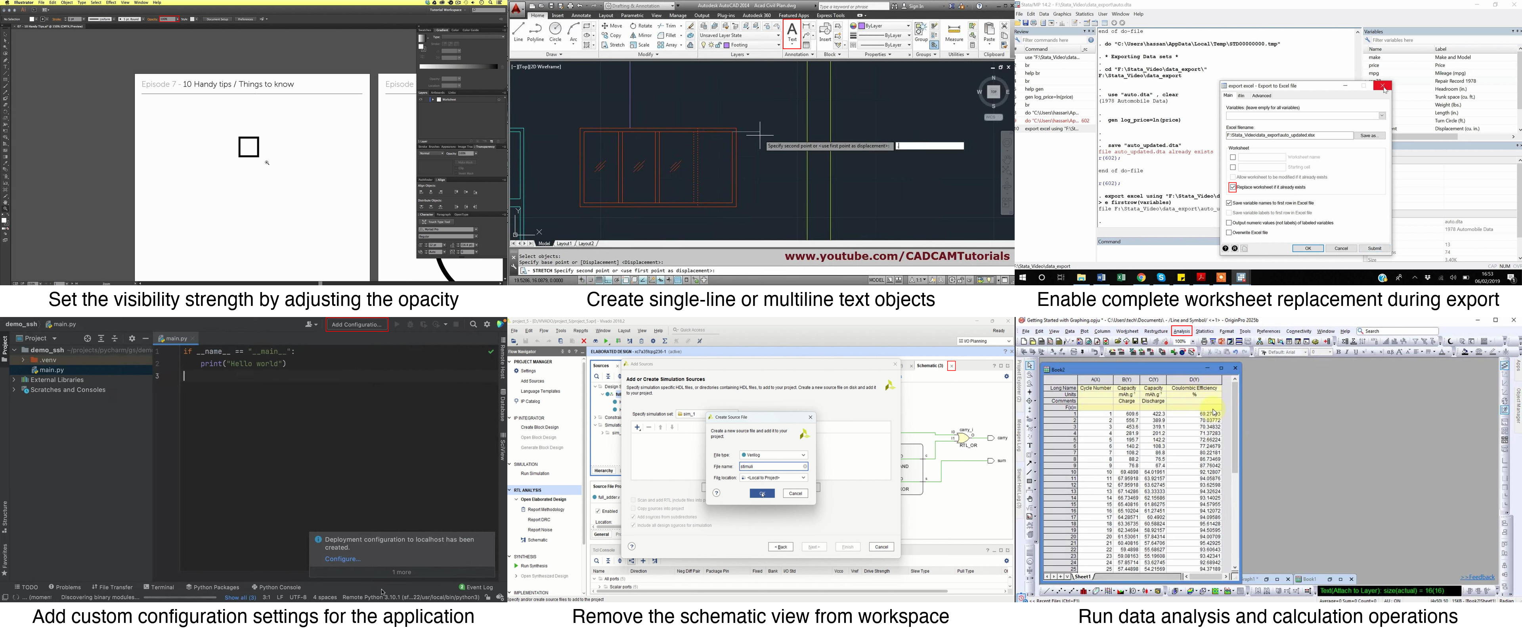Image resolution: width=1522 pixels, height=634 pixels.
Task: Select the Trim tool in AutoCAD
Action: [667, 26]
